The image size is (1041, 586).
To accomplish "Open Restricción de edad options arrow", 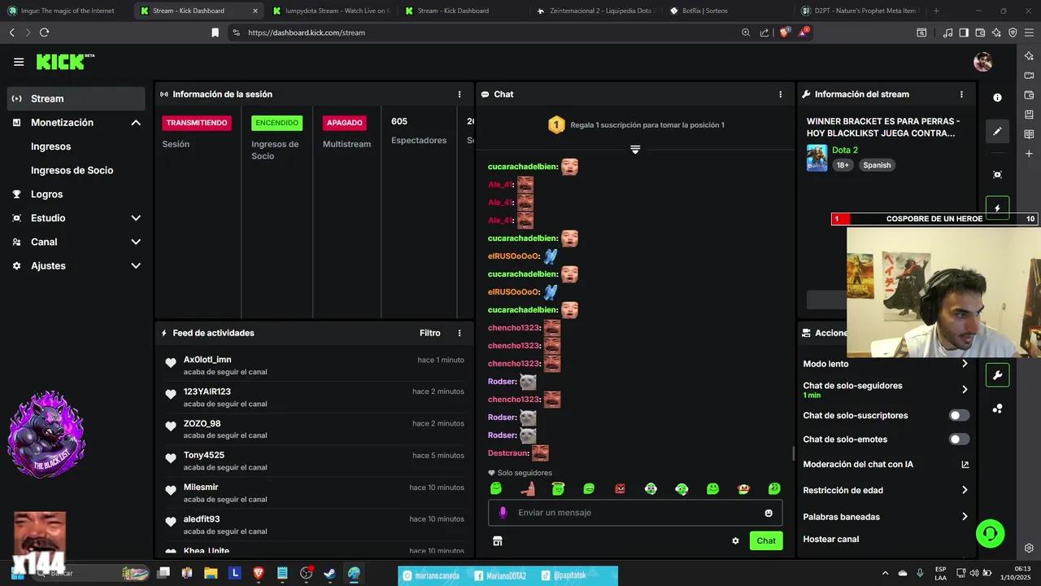I will (x=965, y=490).
